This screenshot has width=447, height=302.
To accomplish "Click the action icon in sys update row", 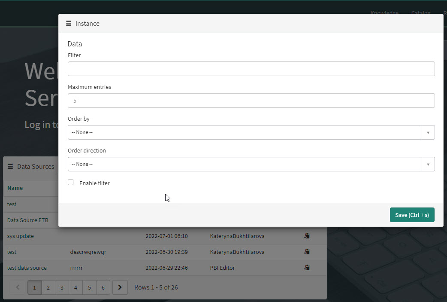I will point(307,236).
